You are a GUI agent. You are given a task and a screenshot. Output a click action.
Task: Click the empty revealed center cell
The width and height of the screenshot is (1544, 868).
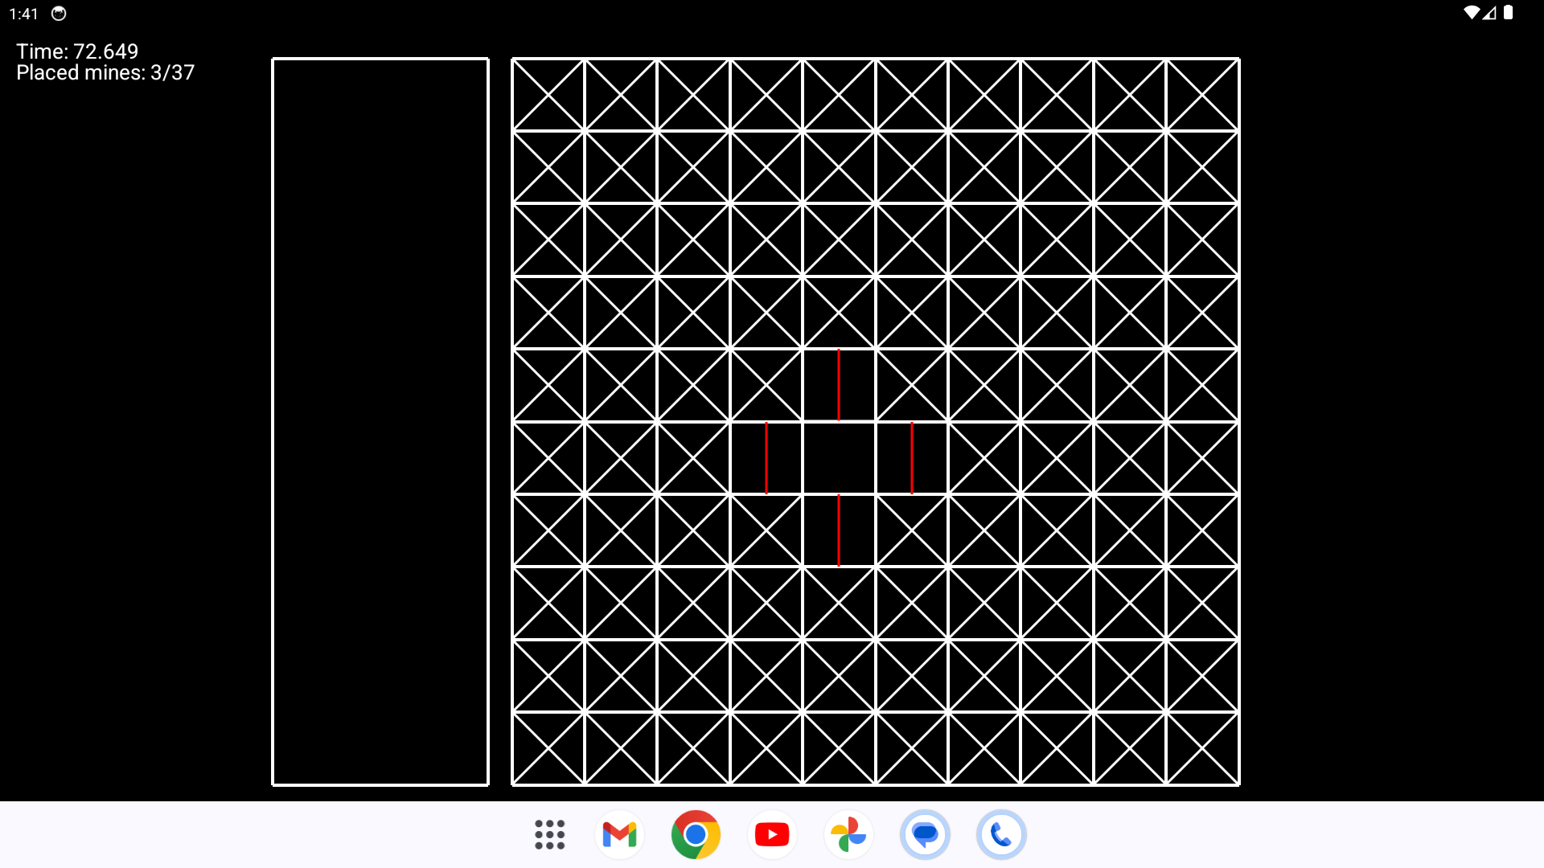(x=839, y=458)
